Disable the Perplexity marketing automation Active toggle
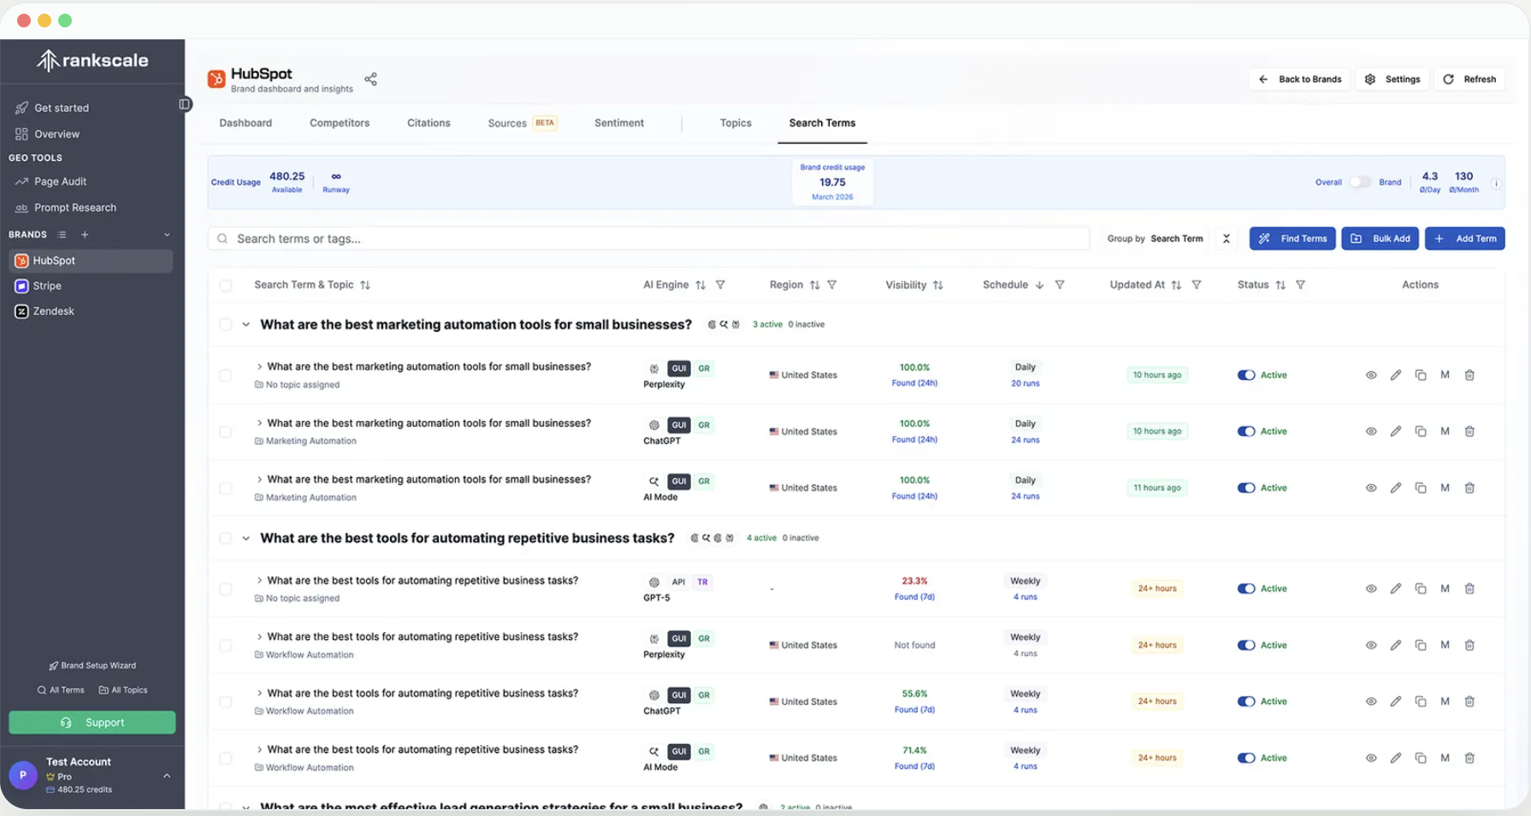 tap(1246, 375)
